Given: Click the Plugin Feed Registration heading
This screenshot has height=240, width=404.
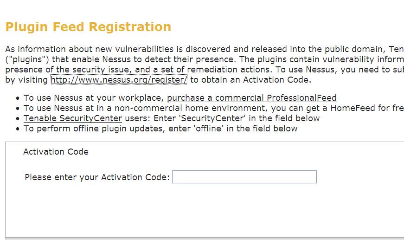Looking at the screenshot, I should [88, 27].
